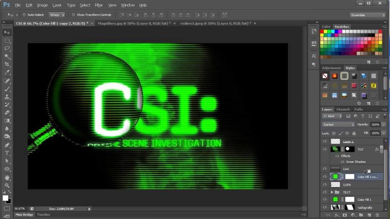Open the layer Kind filter dropdown
390x219 pixels.
332,116
